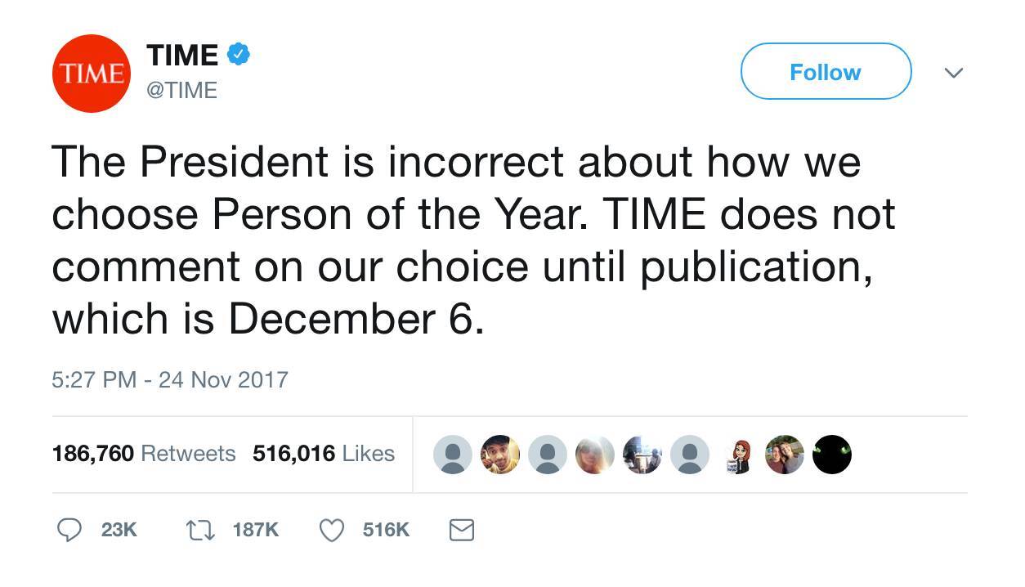The width and height of the screenshot is (1025, 587).
Task: Open the avatar of people seated indoors
Action: pos(642,455)
